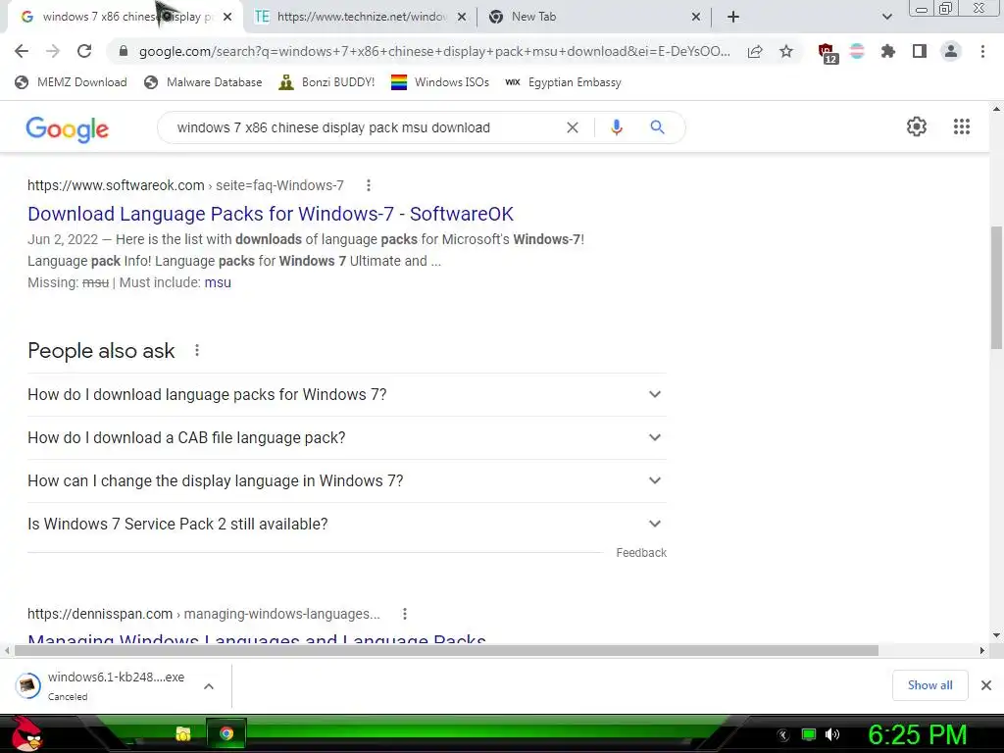The height and width of the screenshot is (753, 1004).
Task: Expand 'Is Windows 7 Service Pack 2' question
Action: click(x=346, y=524)
